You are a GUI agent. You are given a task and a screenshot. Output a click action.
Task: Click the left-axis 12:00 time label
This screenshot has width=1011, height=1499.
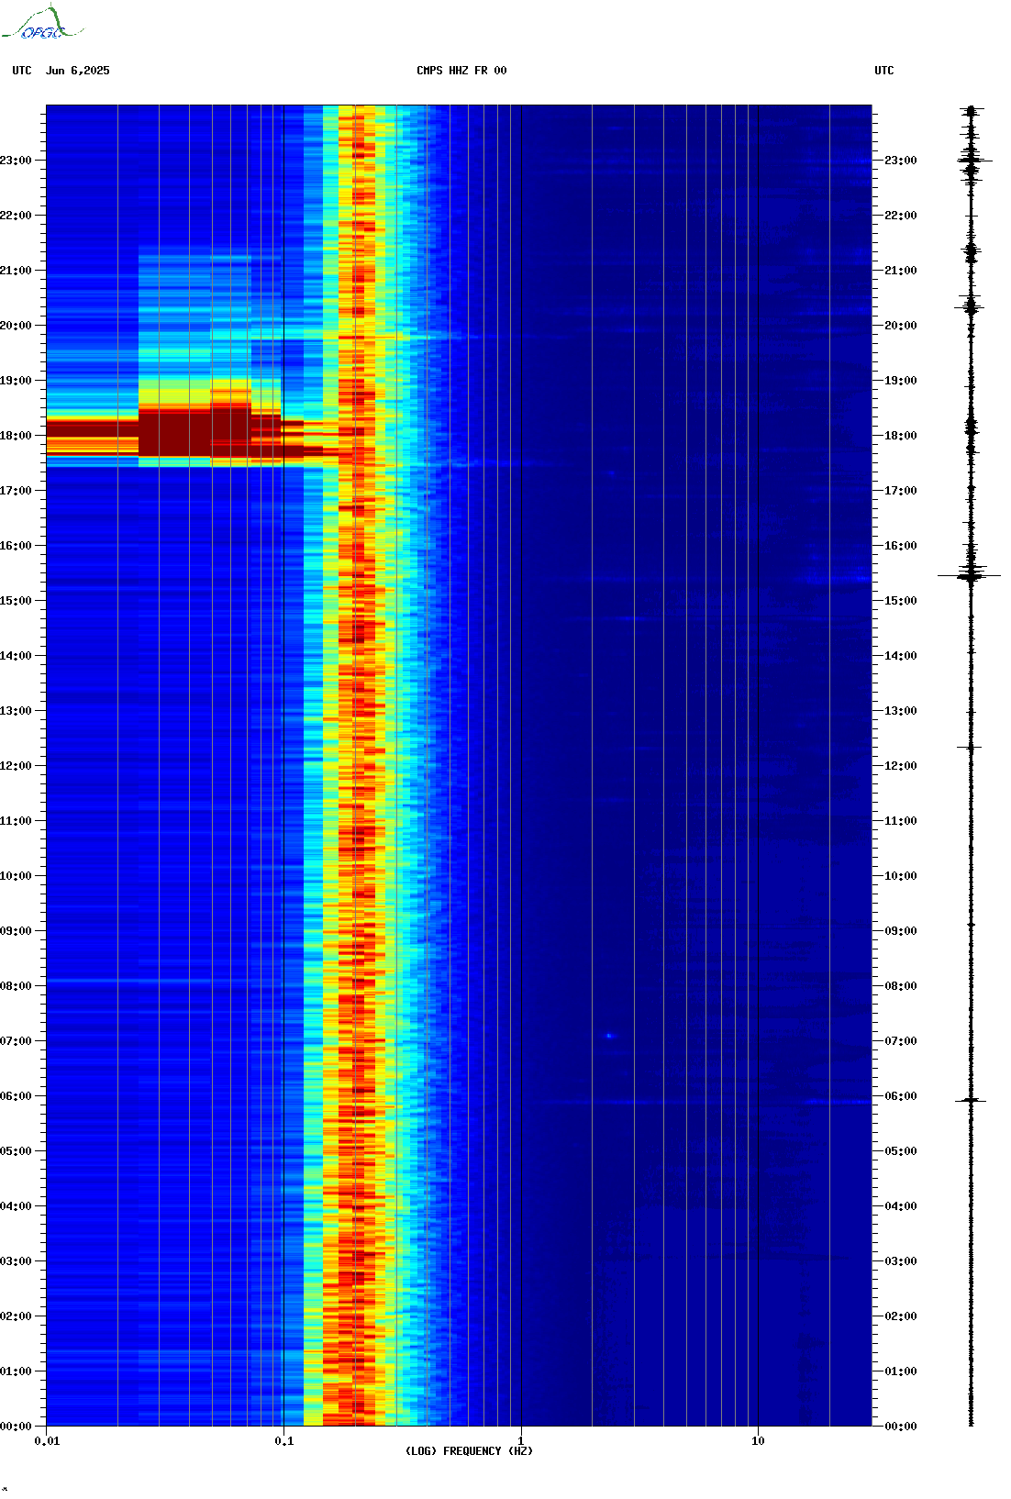16,766
